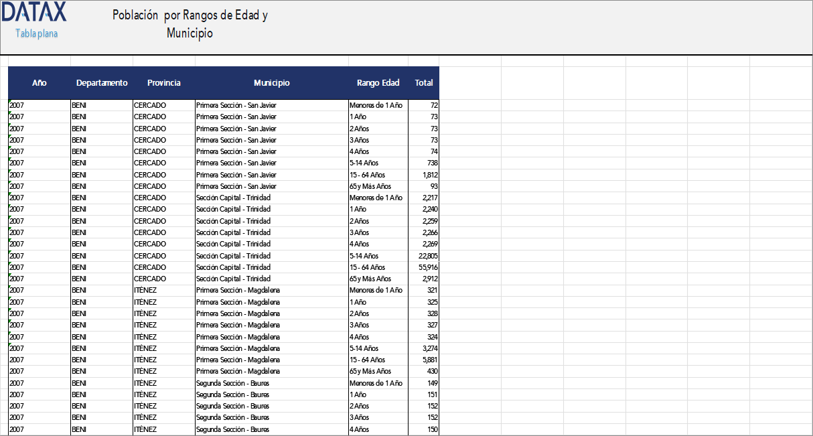Select the Total cell showing 2,217
813x436 pixels.
[x=424, y=198]
